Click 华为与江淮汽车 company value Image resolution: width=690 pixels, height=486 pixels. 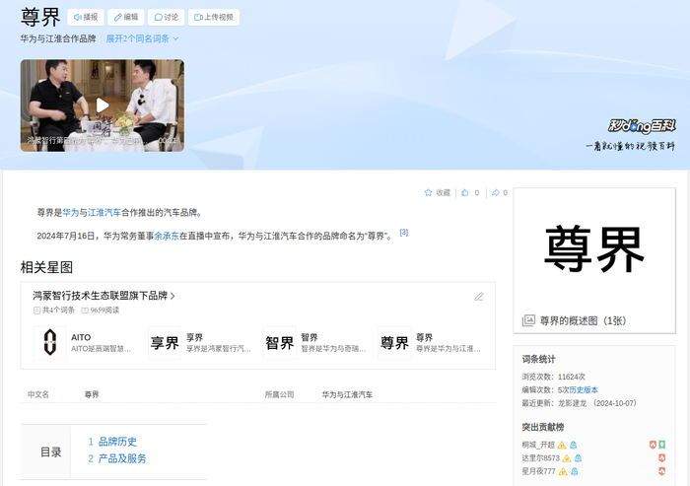coord(347,394)
